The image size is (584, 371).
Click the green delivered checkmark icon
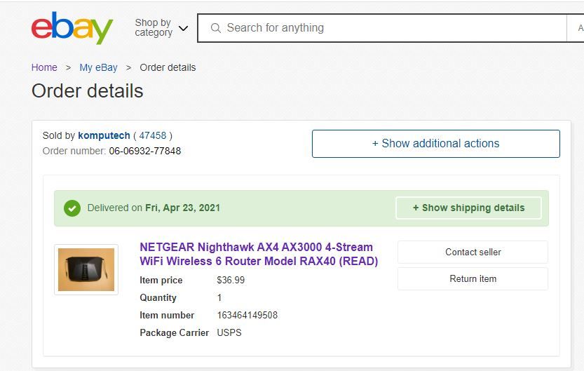coord(72,208)
